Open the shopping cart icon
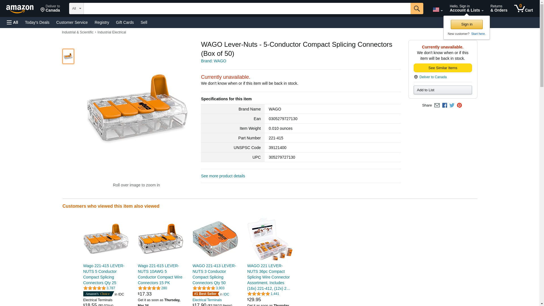Screen dimensions: 544x306 pos(524,8)
